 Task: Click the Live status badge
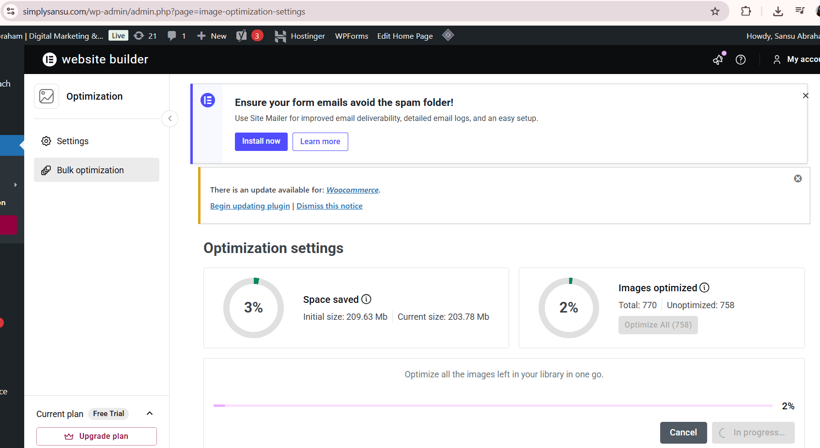118,36
